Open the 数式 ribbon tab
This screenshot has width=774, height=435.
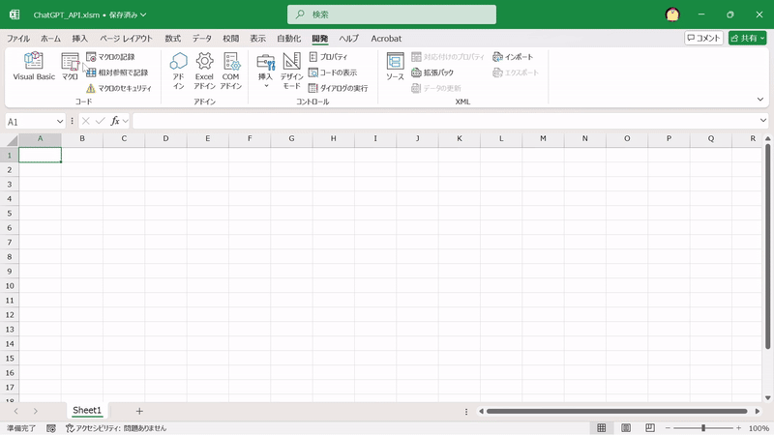pyautogui.click(x=172, y=39)
